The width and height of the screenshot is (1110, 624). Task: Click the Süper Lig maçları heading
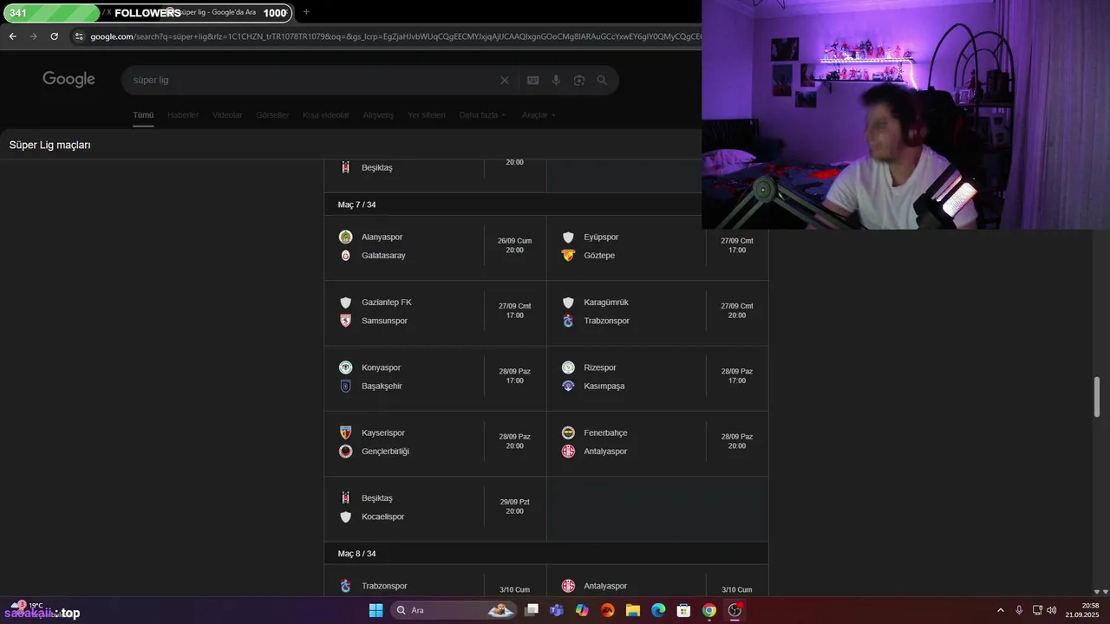pyautogui.click(x=49, y=145)
